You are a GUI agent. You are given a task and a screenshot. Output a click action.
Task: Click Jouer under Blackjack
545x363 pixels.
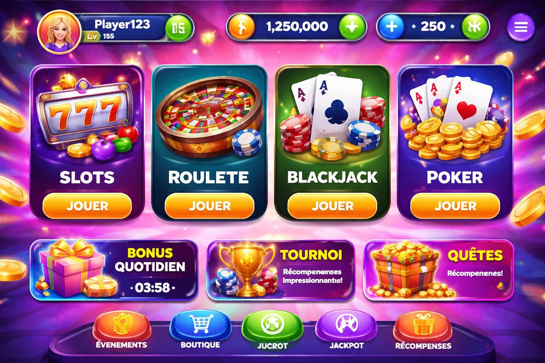tap(332, 206)
